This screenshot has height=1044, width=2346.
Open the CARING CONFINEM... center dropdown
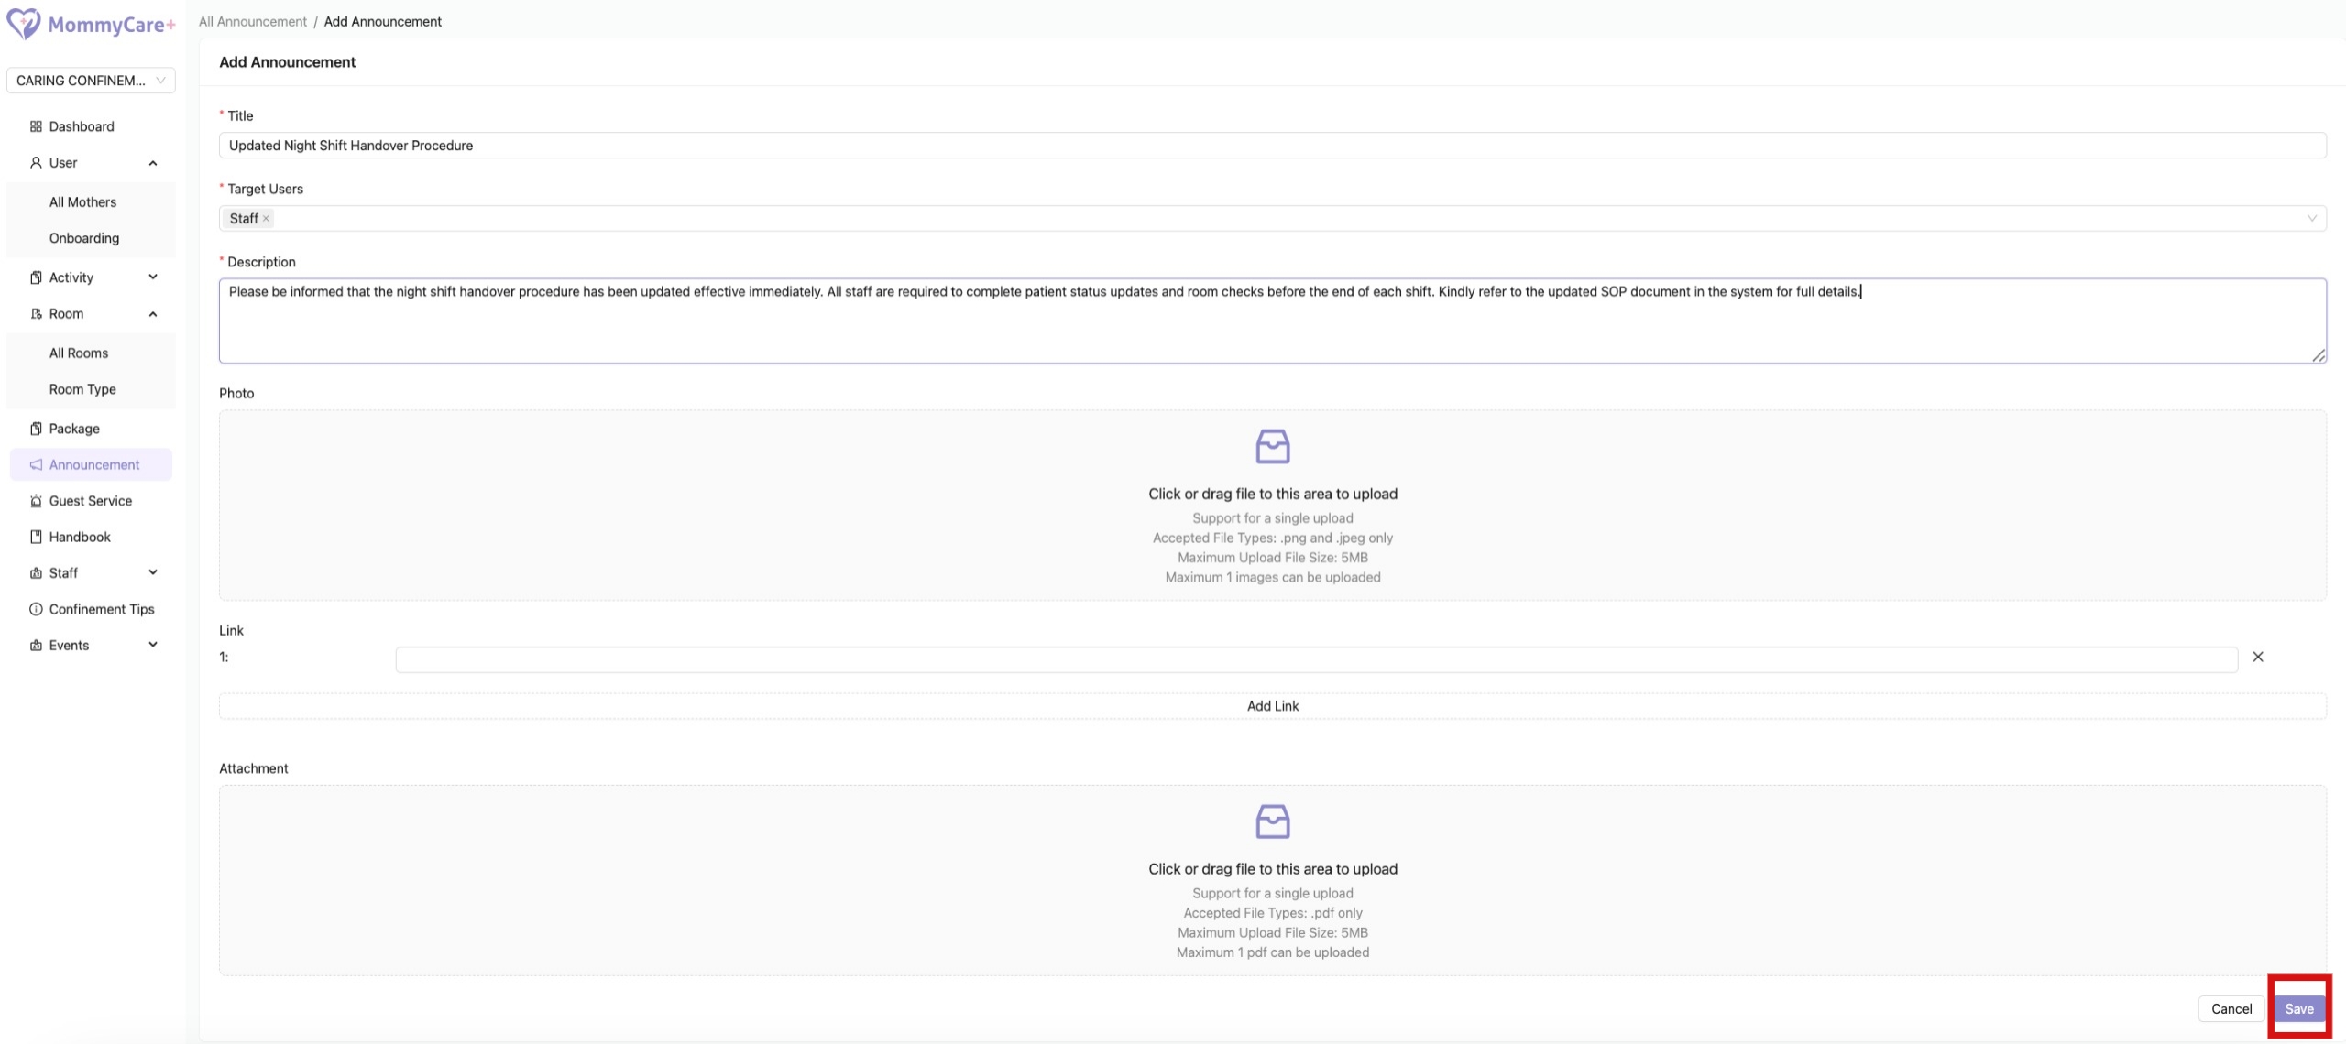(x=90, y=81)
